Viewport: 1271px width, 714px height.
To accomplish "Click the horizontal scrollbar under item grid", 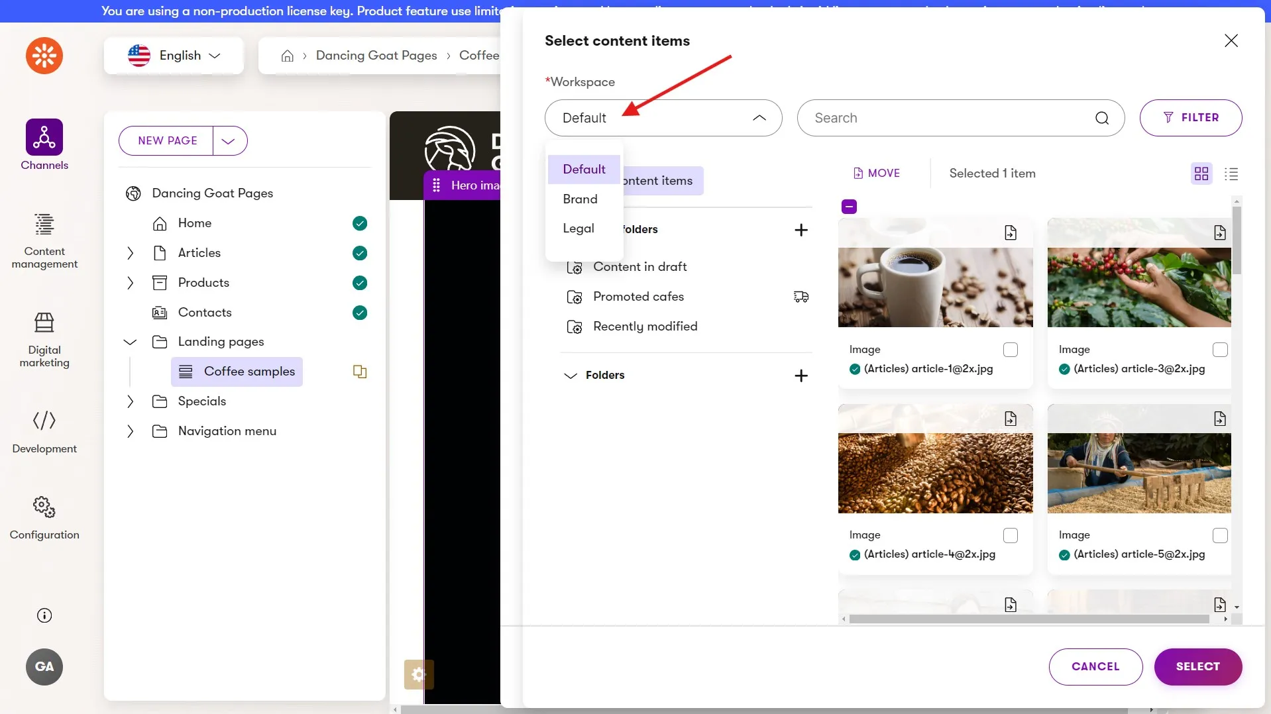I will [x=1028, y=619].
